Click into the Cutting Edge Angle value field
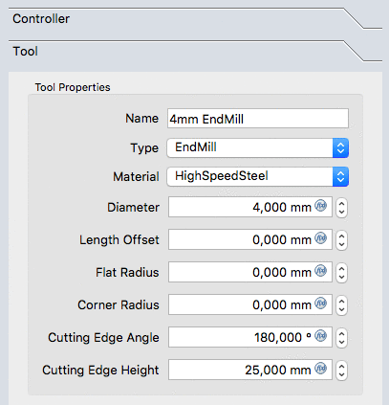389x405 pixels. click(250, 337)
